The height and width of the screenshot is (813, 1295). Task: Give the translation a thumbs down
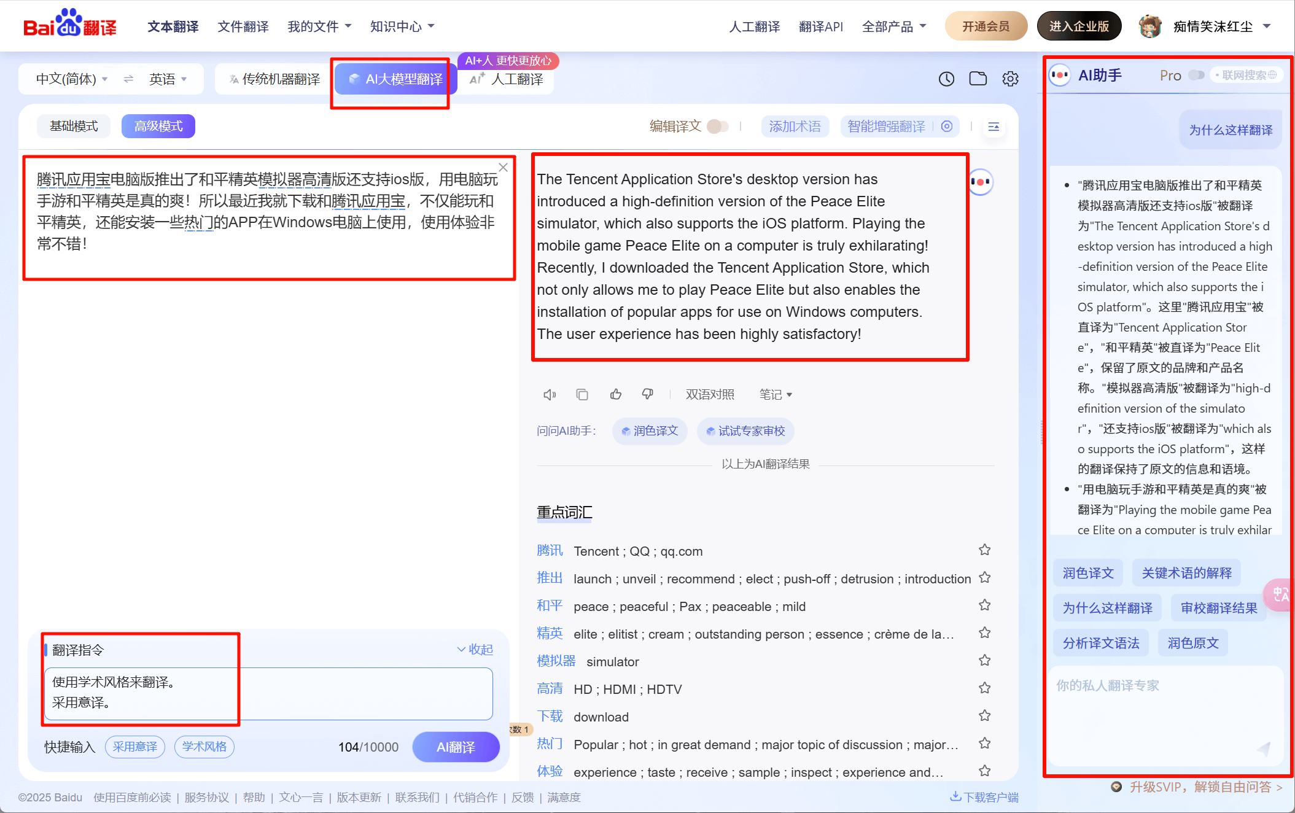[x=648, y=394]
